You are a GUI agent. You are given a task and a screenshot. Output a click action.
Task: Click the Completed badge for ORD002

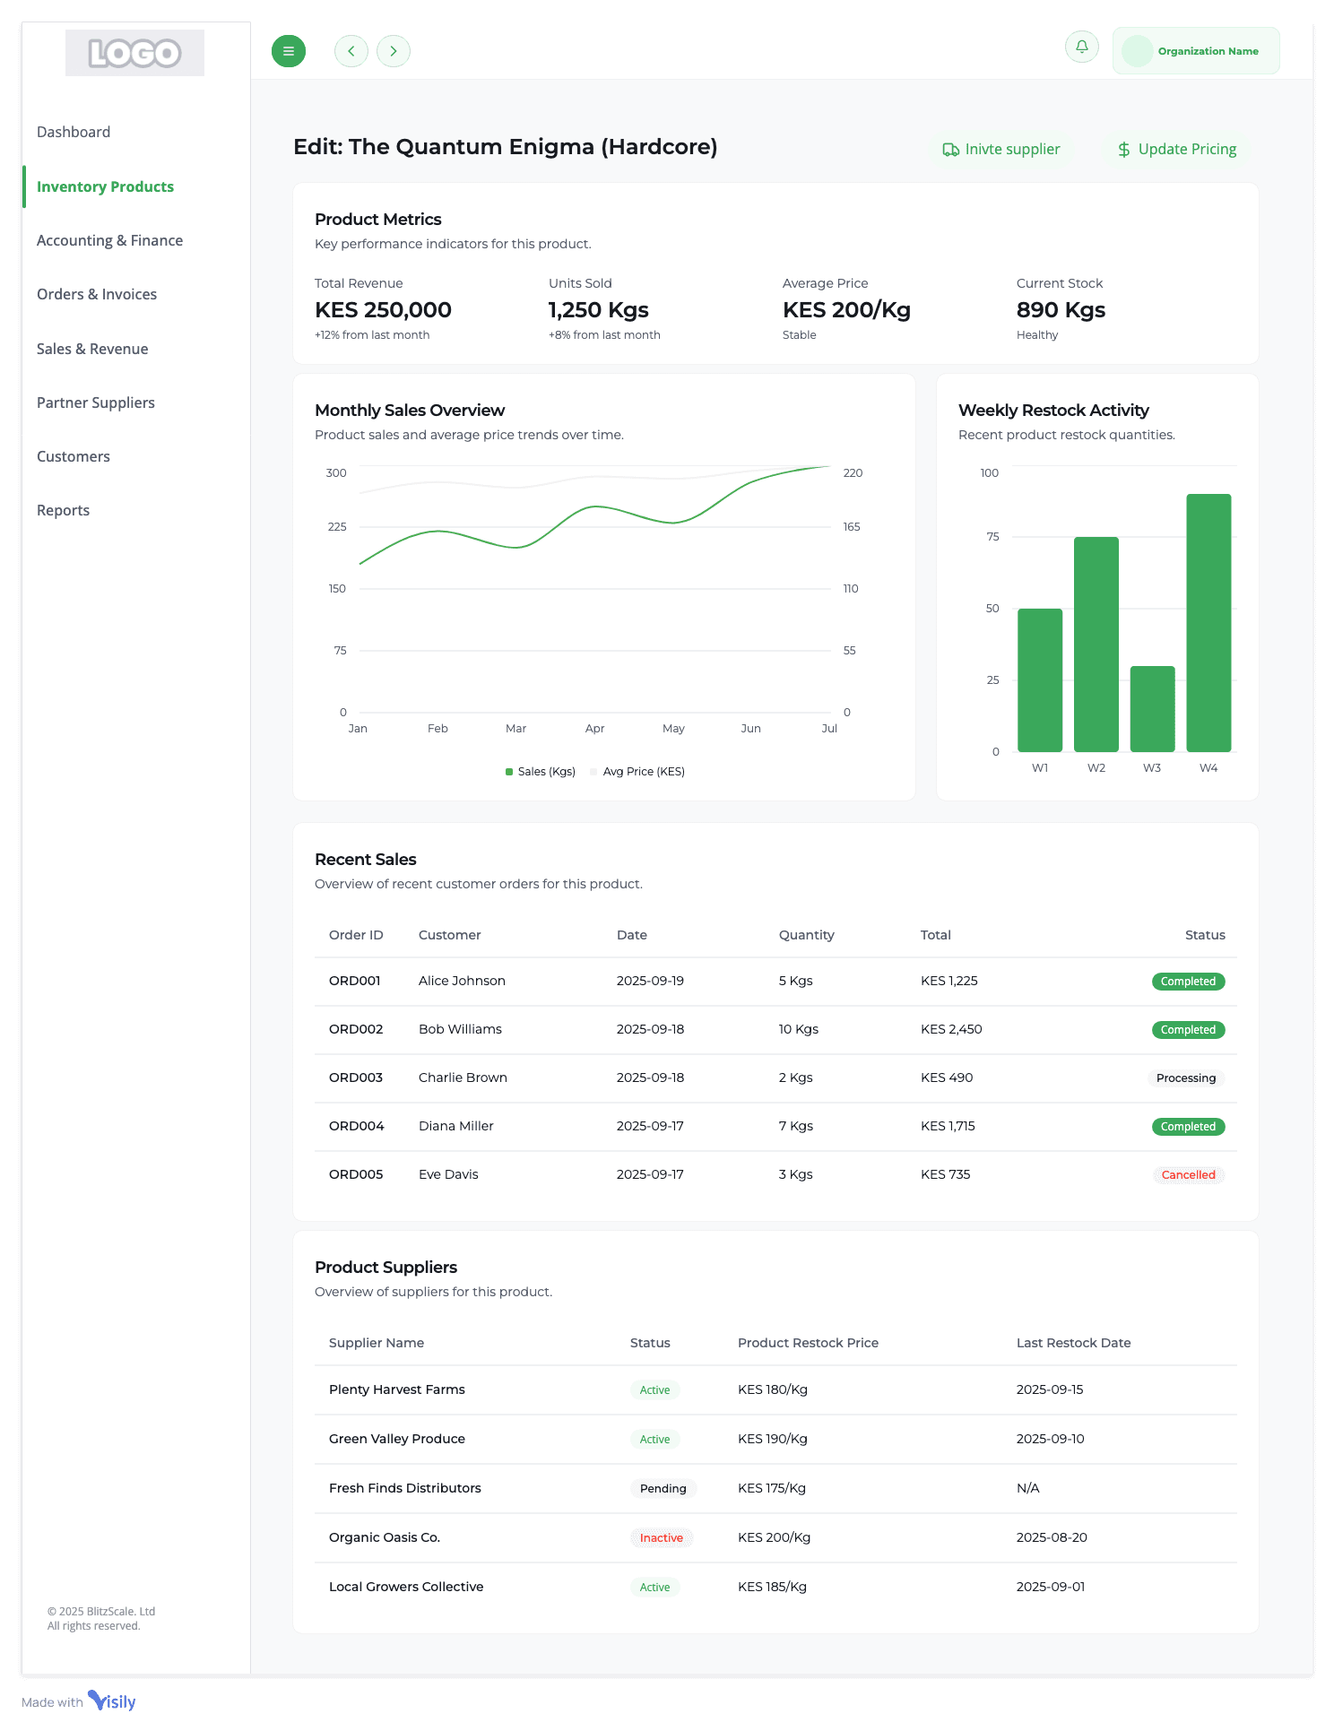click(1188, 1030)
